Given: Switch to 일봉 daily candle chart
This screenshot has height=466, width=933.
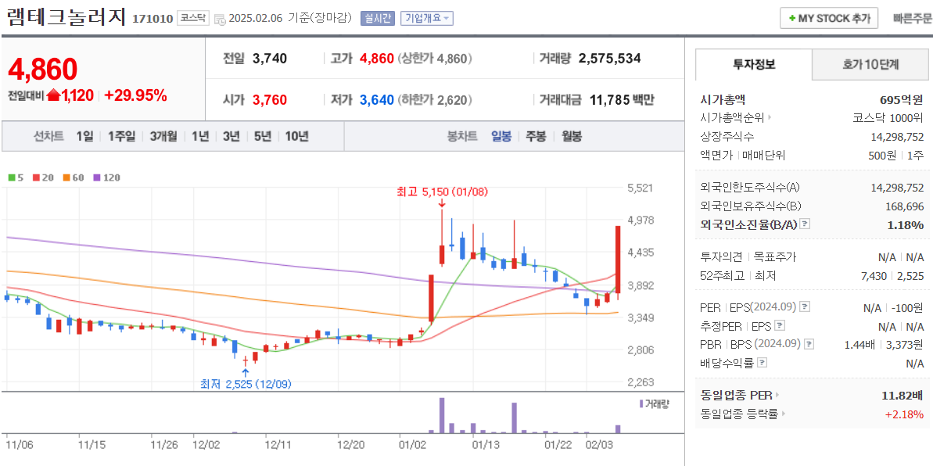Looking at the screenshot, I should [501, 136].
